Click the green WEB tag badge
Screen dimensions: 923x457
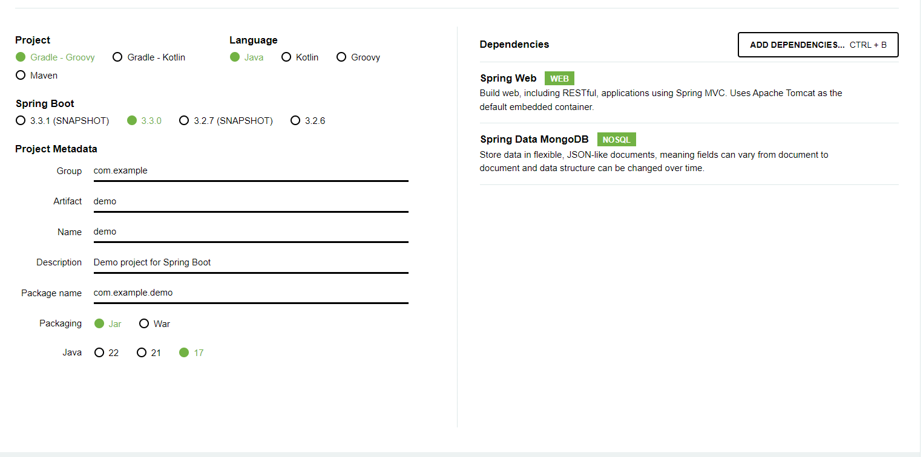coord(559,79)
